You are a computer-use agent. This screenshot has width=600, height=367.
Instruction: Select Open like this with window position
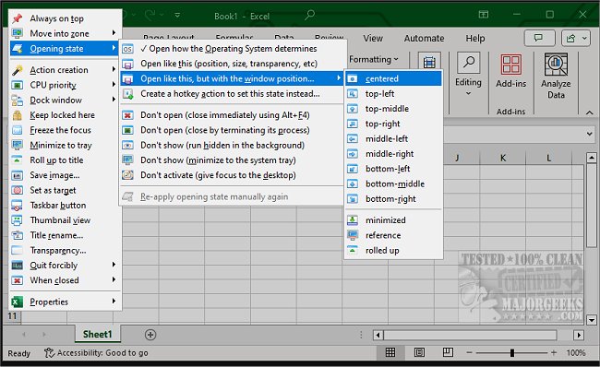tap(232, 78)
